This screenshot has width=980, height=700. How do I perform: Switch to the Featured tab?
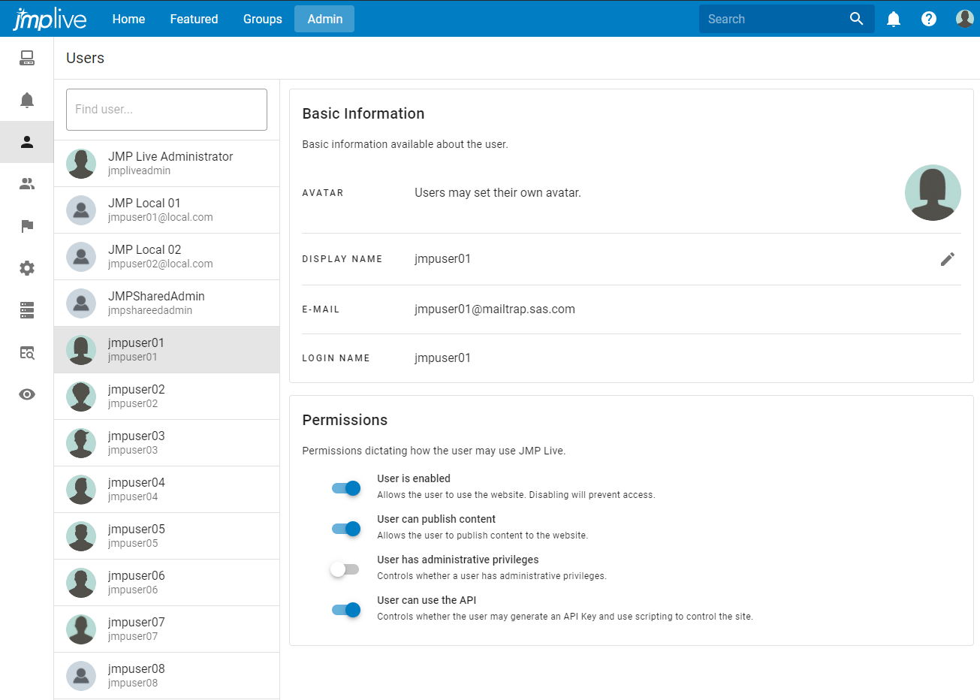(194, 19)
